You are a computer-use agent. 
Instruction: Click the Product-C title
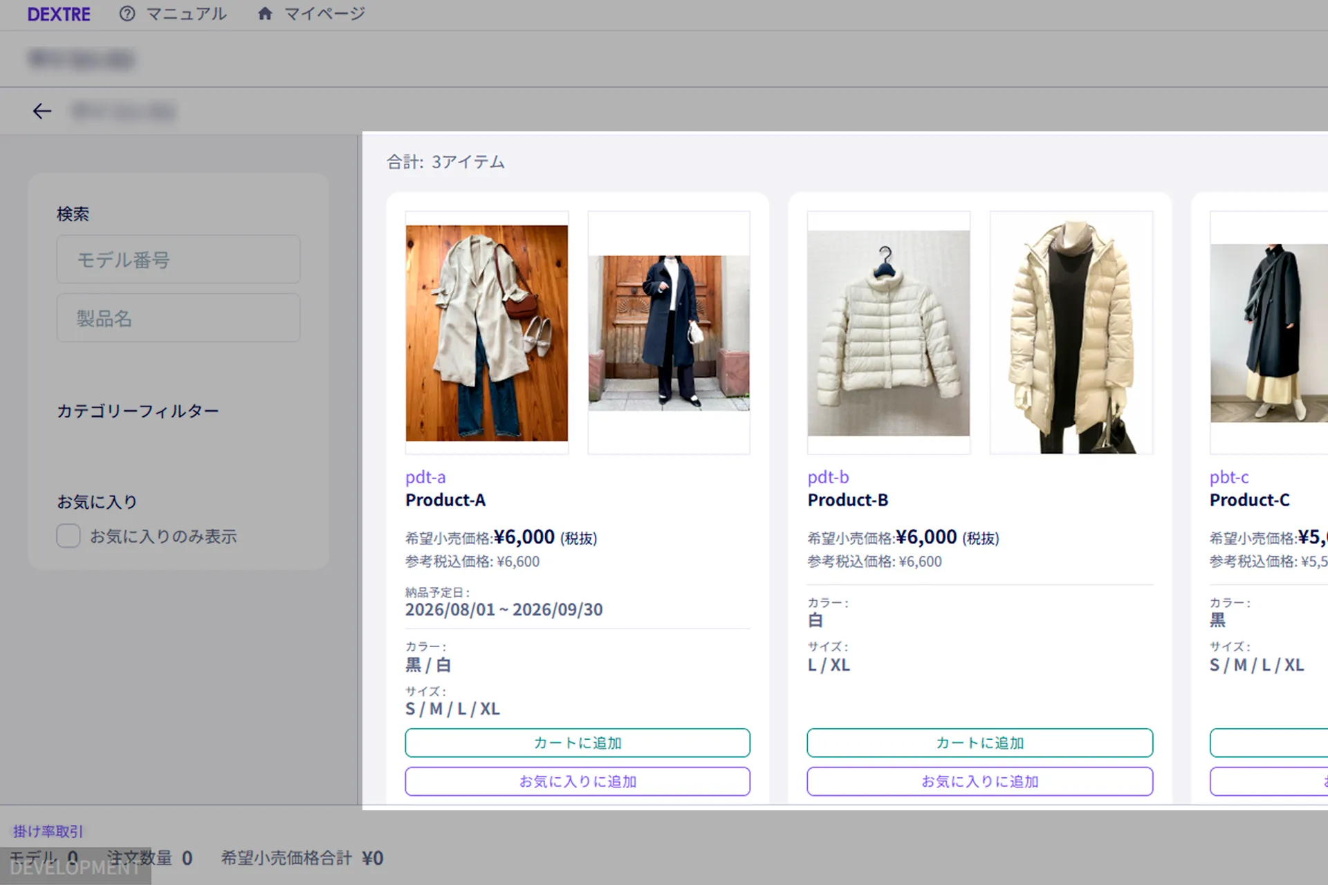click(x=1250, y=500)
